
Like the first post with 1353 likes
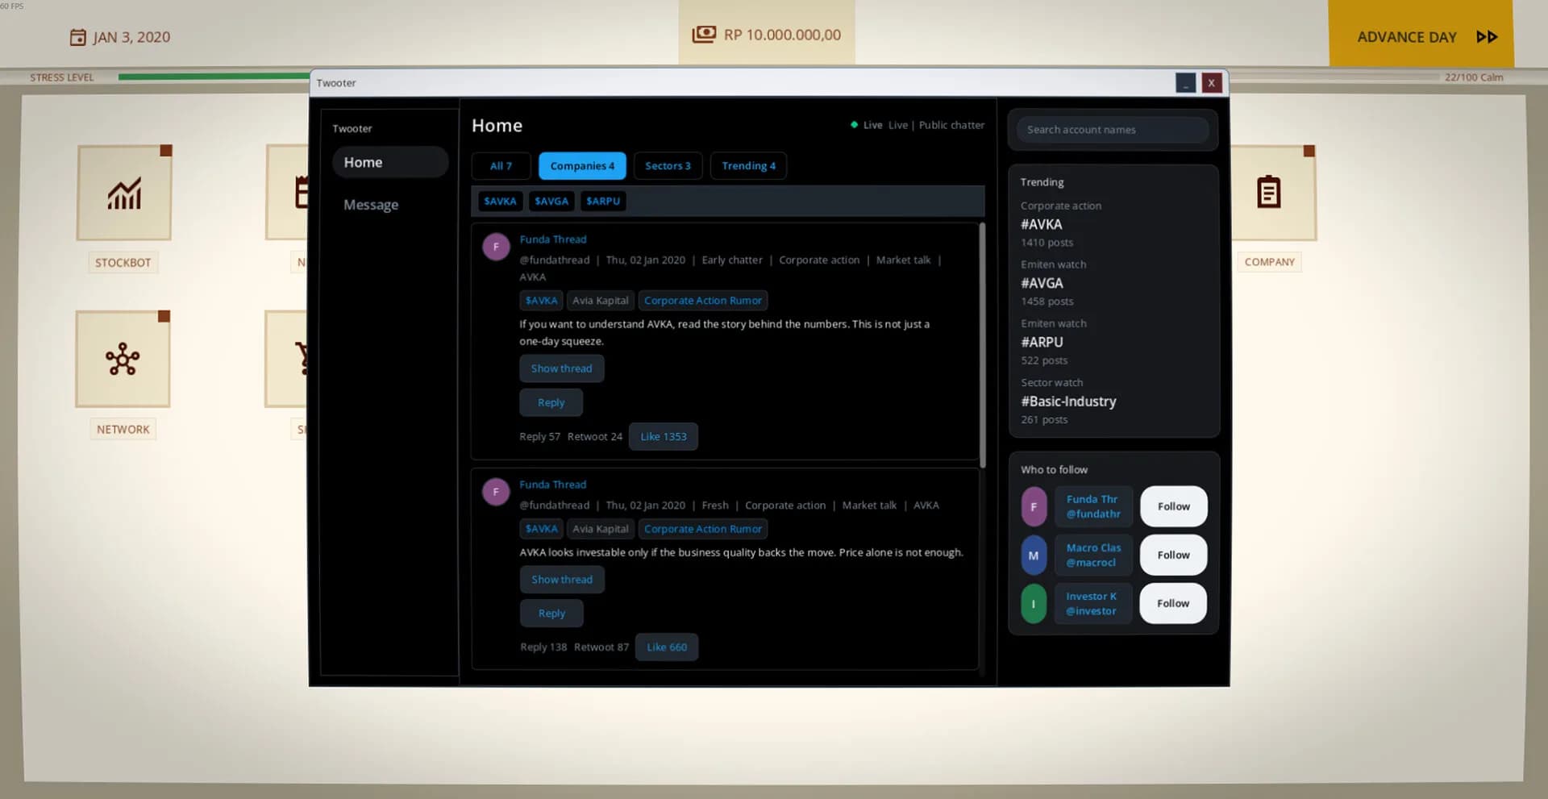pos(664,437)
